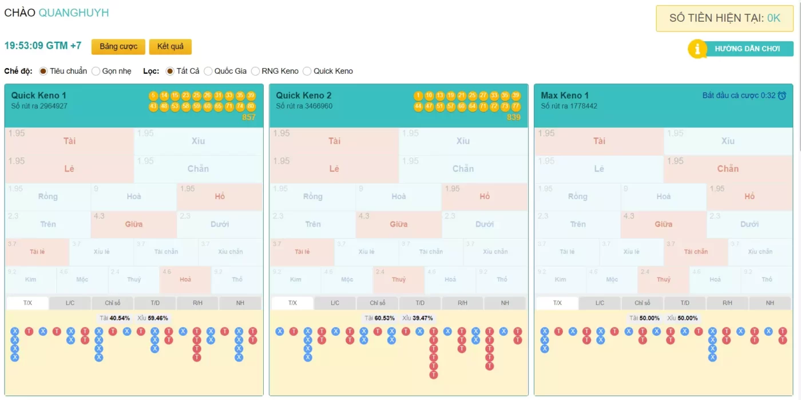The height and width of the screenshot is (400, 801).
Task: Click the countdown clock icon in Max Keno 1
Action: click(x=782, y=96)
